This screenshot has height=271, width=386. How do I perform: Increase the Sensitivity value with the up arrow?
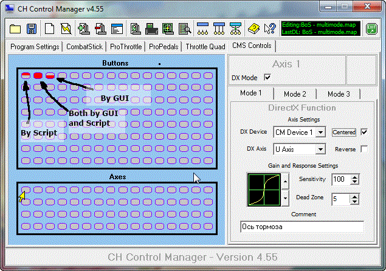[x=354, y=177]
